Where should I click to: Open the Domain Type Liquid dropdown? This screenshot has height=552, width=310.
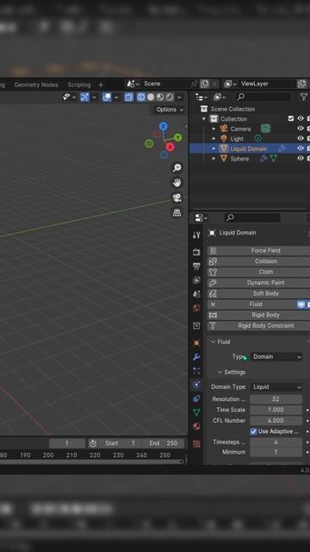tap(276, 387)
